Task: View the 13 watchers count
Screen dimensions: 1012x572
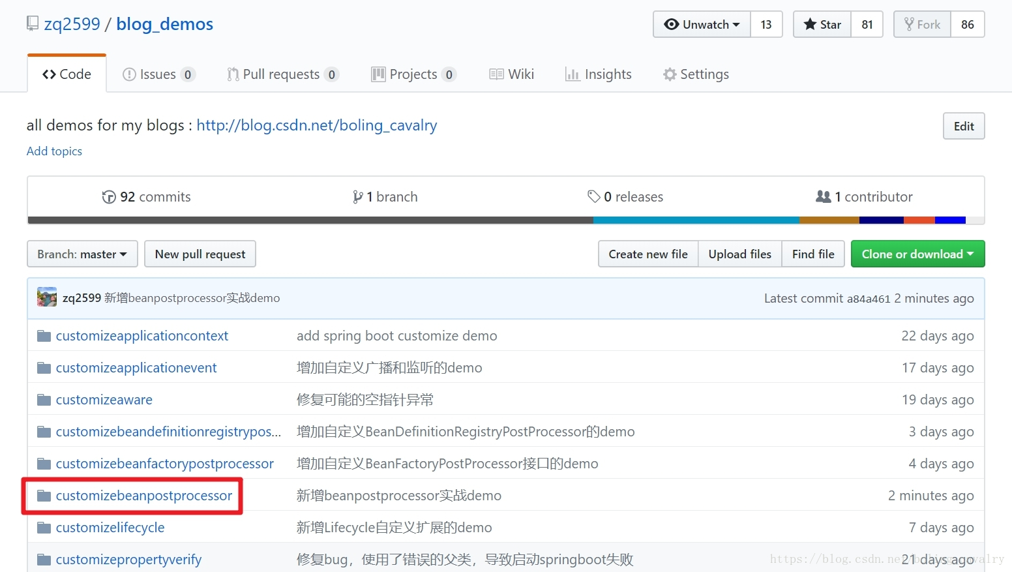Action: [x=766, y=24]
